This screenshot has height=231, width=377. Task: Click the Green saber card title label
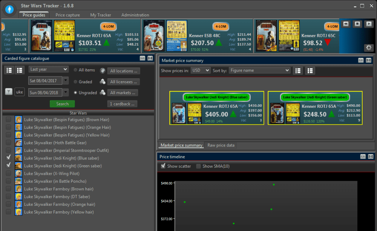(x=315, y=97)
